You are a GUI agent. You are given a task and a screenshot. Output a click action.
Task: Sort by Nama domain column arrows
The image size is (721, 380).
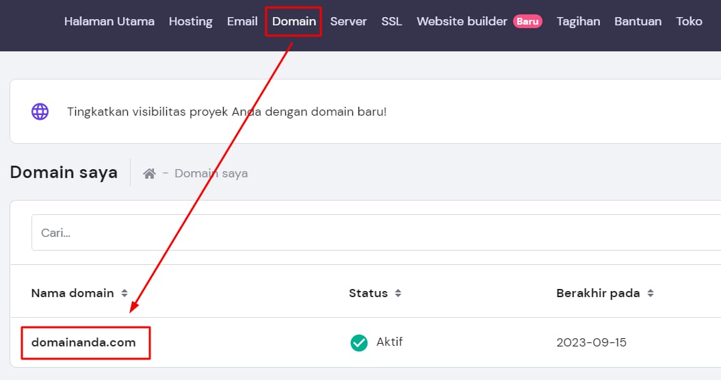point(124,293)
